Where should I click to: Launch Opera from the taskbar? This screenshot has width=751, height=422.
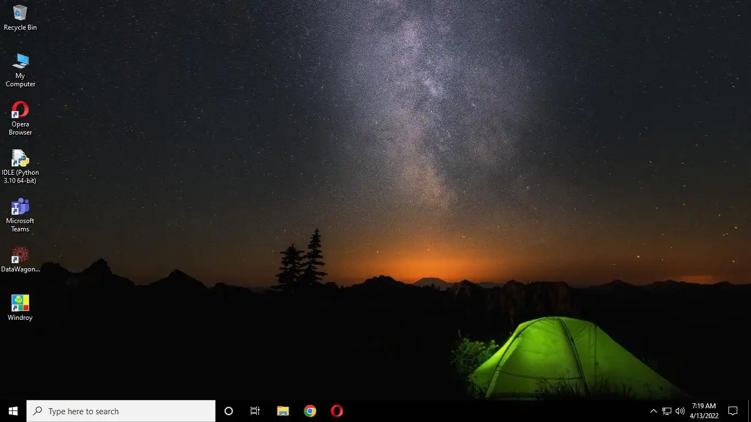point(337,411)
